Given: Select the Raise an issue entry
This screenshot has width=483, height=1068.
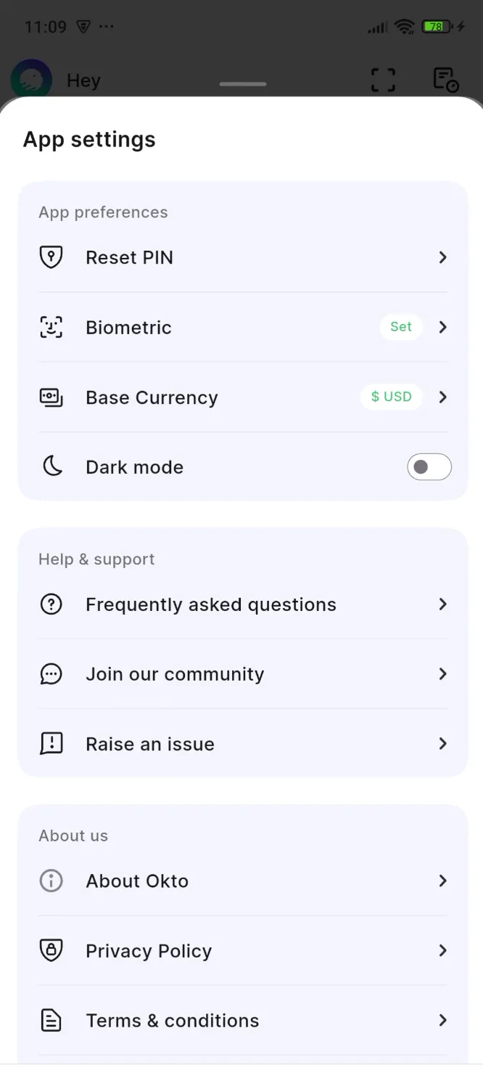Looking at the screenshot, I should 150,744.
